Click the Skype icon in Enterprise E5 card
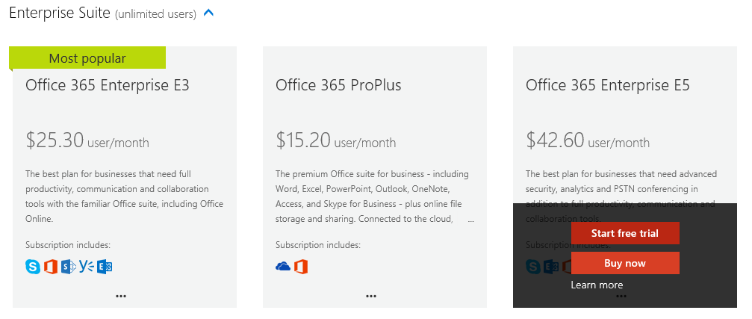 533,266
